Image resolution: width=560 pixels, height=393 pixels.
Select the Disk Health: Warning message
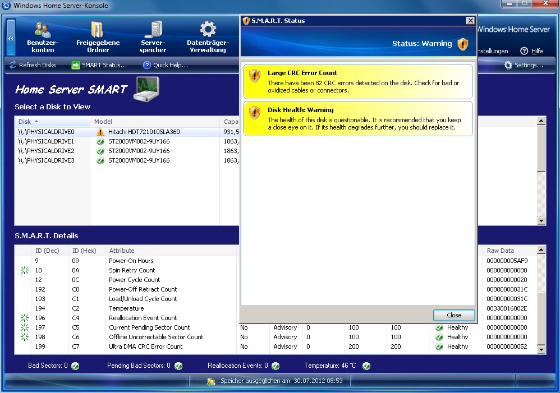[x=358, y=118]
